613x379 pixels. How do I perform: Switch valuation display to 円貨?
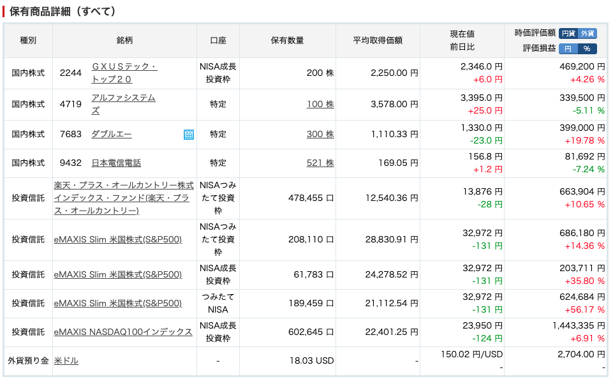click(568, 34)
